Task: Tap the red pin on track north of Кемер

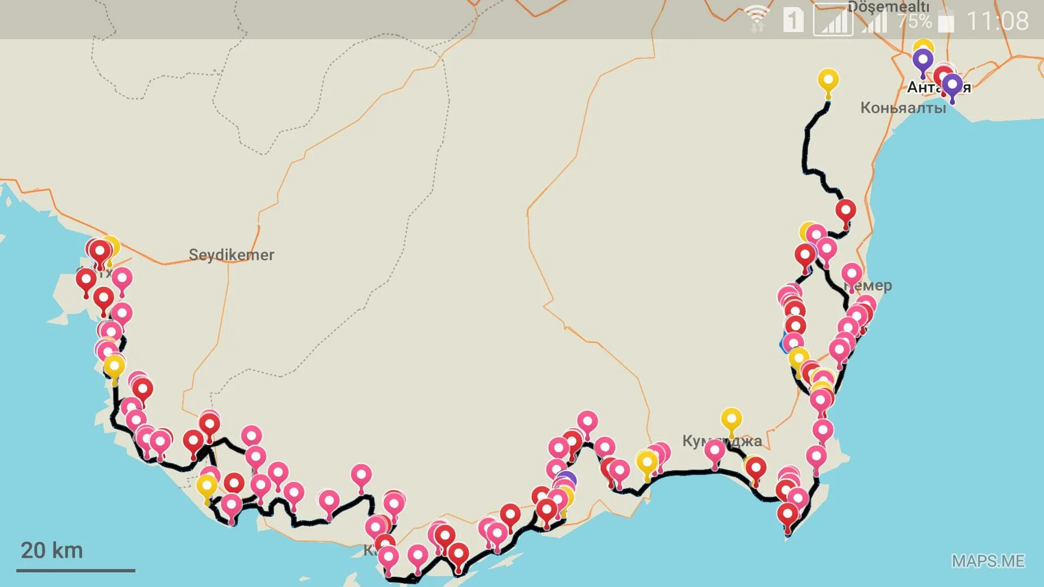Action: coord(846,211)
